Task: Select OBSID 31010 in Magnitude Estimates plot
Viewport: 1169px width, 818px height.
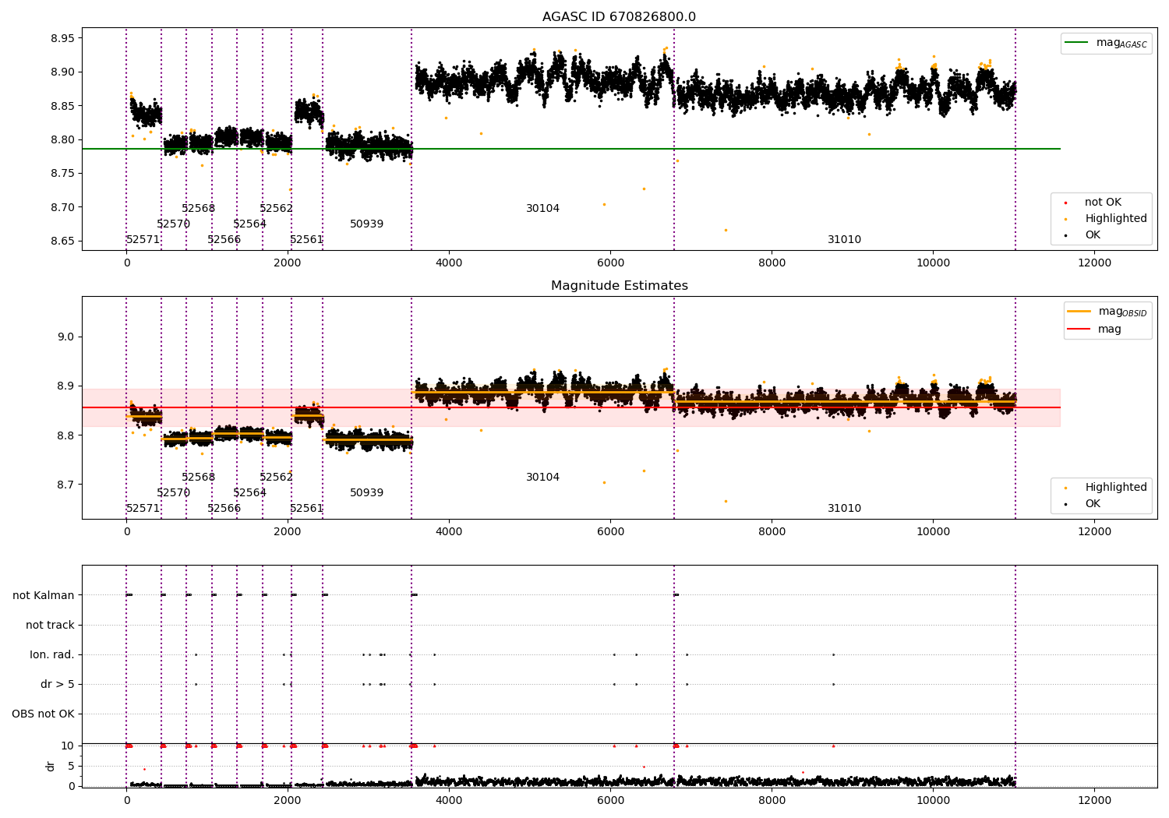Action: 845,509
